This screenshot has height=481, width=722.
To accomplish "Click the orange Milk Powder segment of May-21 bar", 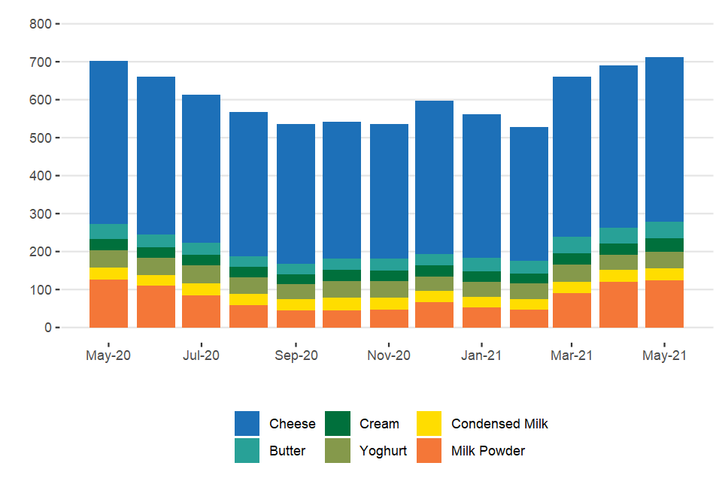I will coord(664,304).
